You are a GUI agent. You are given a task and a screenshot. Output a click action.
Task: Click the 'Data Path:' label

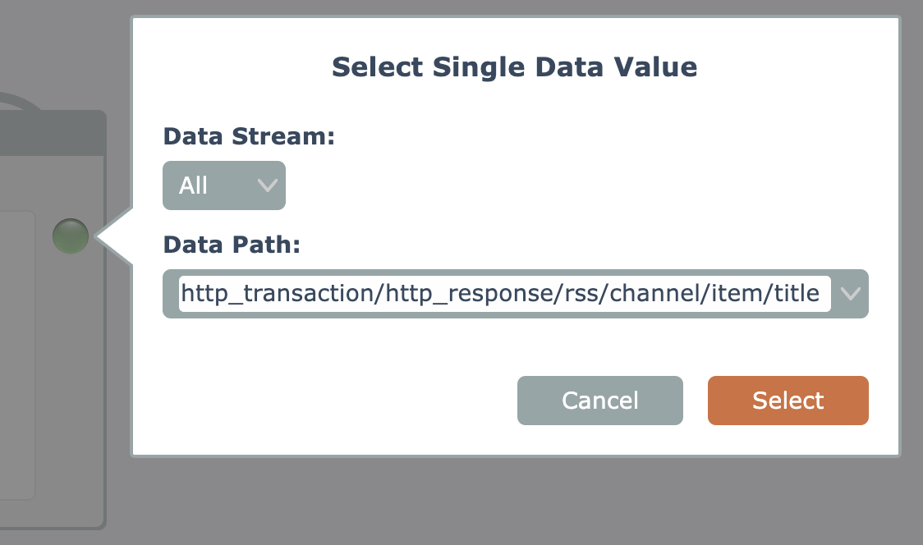(232, 245)
